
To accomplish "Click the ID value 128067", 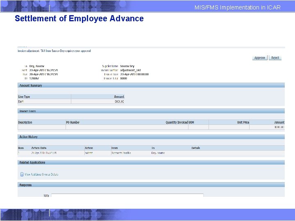I will pos(34,78).
